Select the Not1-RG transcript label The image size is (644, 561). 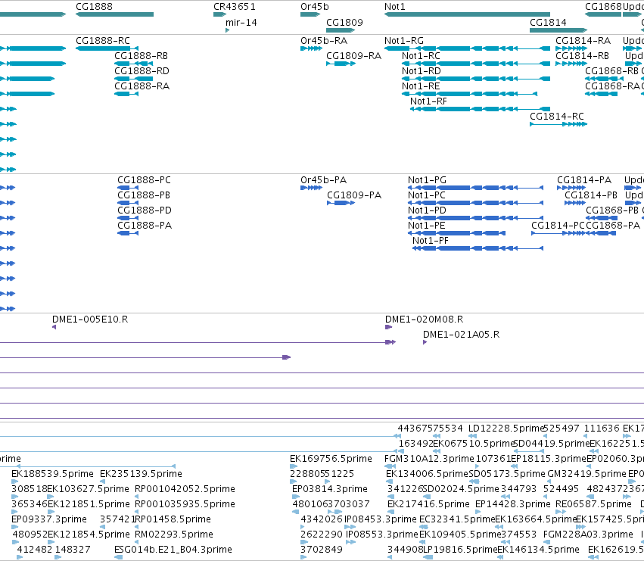click(404, 41)
